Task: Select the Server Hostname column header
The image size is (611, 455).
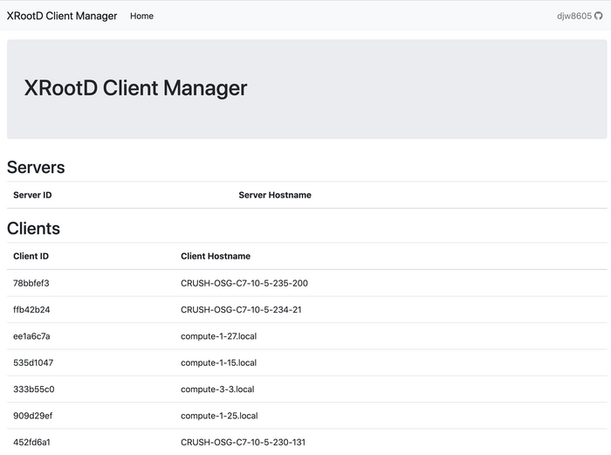Action: pyautogui.click(x=275, y=195)
